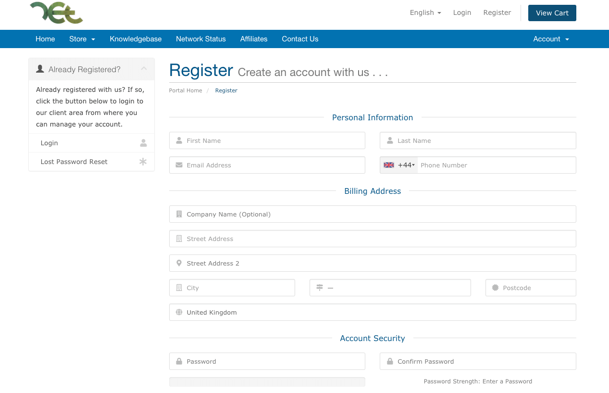Collapse the Already Registered panel chevron
609x393 pixels.
point(144,69)
